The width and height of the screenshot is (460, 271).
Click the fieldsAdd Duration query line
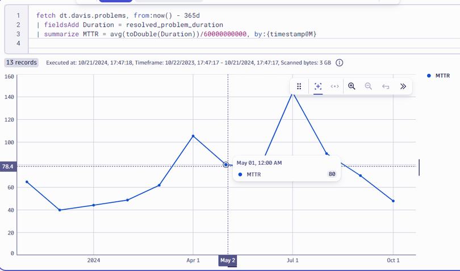pyautogui.click(x=129, y=25)
